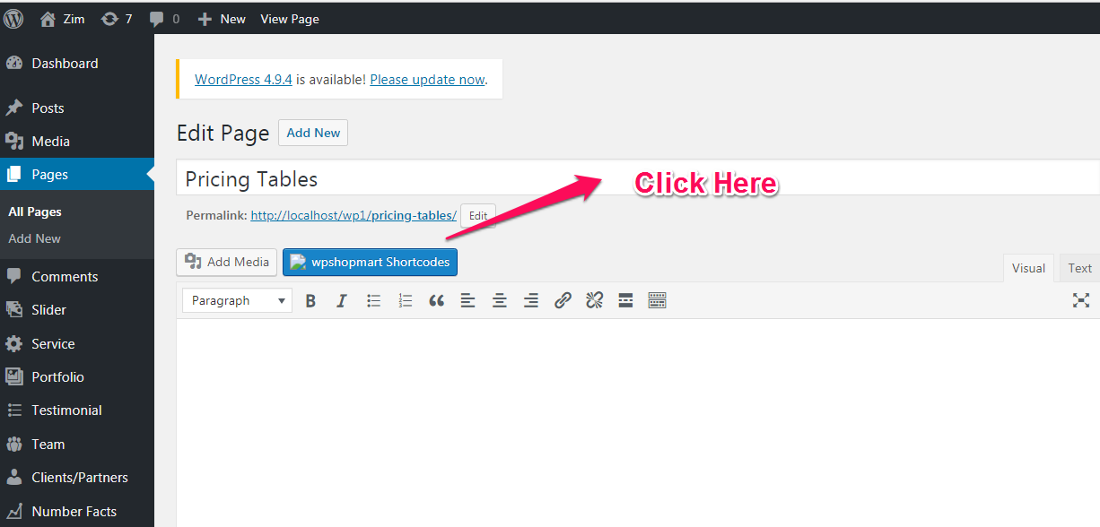Align text left

point(467,301)
